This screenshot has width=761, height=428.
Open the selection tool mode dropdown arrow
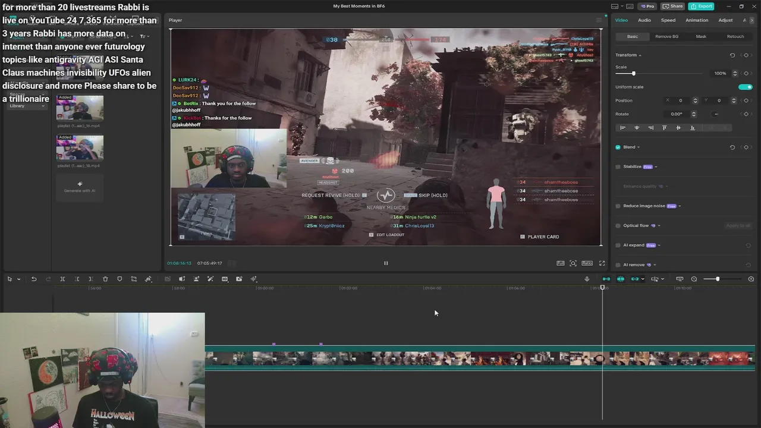click(19, 279)
